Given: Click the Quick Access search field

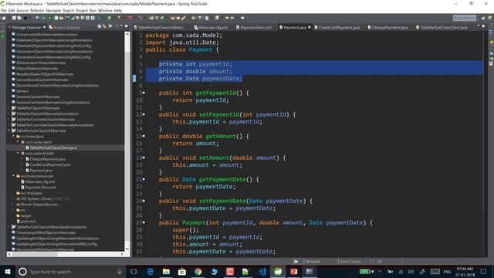Looking at the screenshot, I should pyautogui.click(x=465, y=18).
